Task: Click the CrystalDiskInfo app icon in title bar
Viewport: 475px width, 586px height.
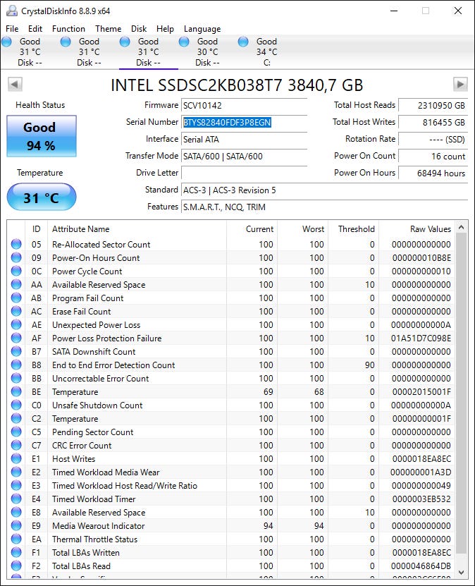Action: pos(12,11)
